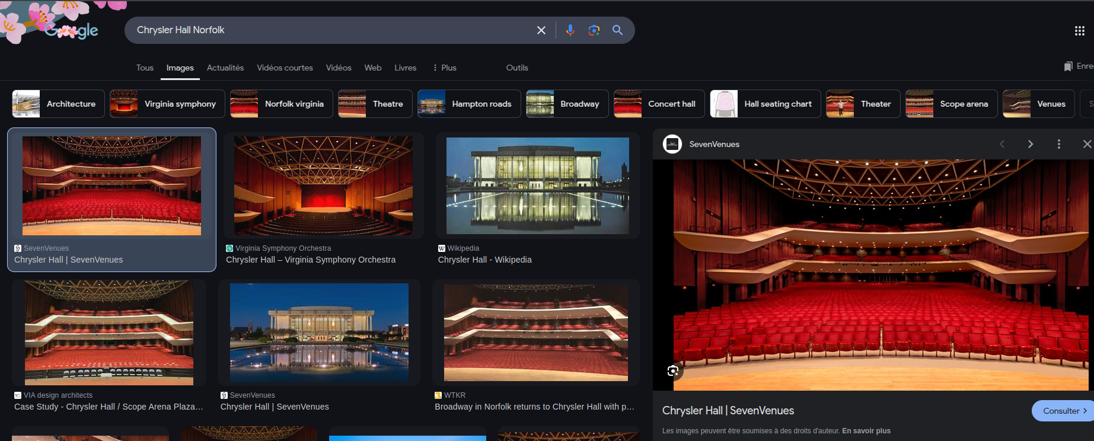Click the VIA design architects source label
The image size is (1094, 441).
tap(58, 395)
